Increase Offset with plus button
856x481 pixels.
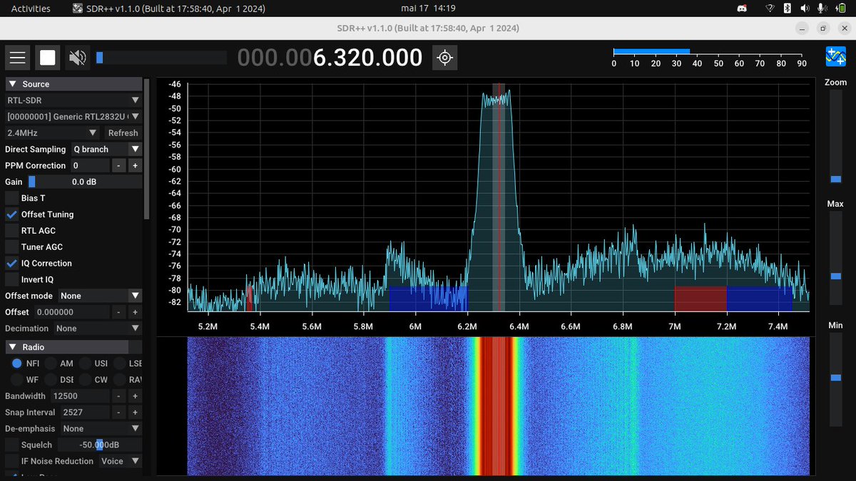tap(135, 312)
